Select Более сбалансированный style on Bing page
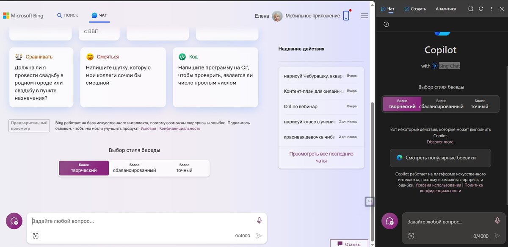 coord(135,168)
